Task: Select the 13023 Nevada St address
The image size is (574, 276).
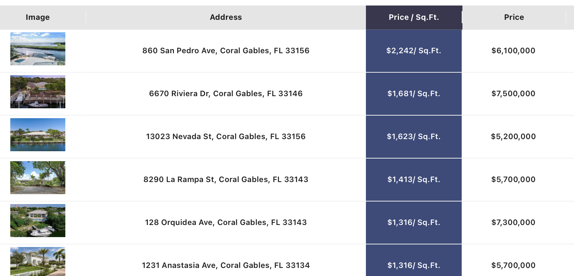Action: [x=226, y=137]
